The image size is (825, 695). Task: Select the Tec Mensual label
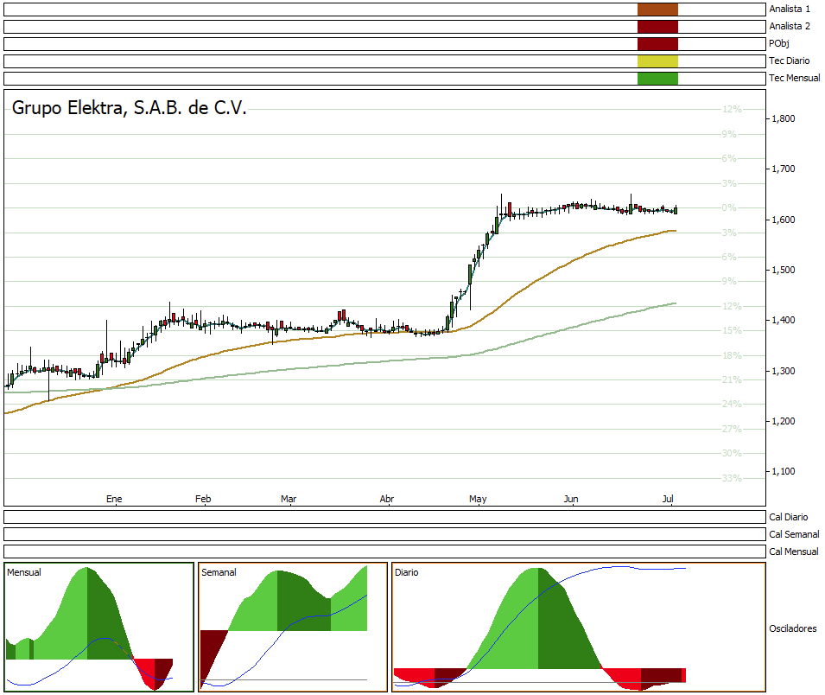(795, 79)
